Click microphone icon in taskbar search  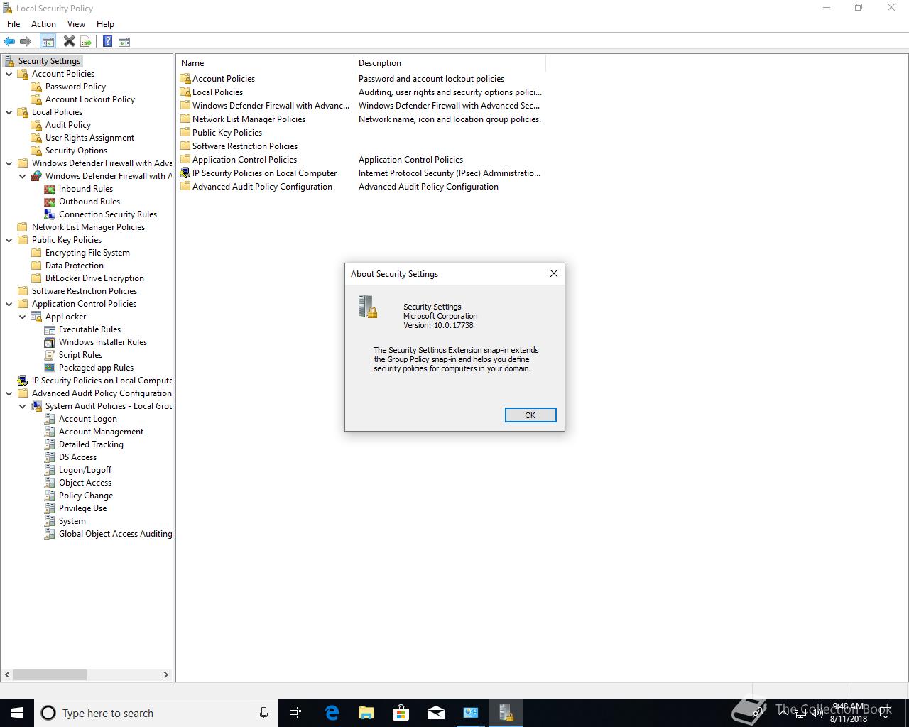point(263,713)
